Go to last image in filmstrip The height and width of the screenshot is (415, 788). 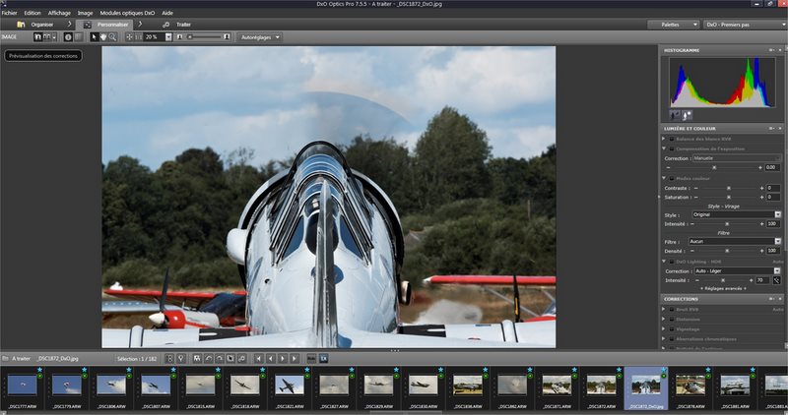[x=295, y=359]
